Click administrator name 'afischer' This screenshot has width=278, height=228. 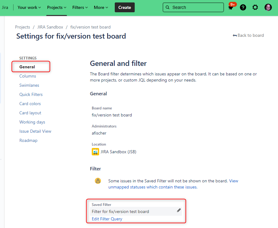99,133
